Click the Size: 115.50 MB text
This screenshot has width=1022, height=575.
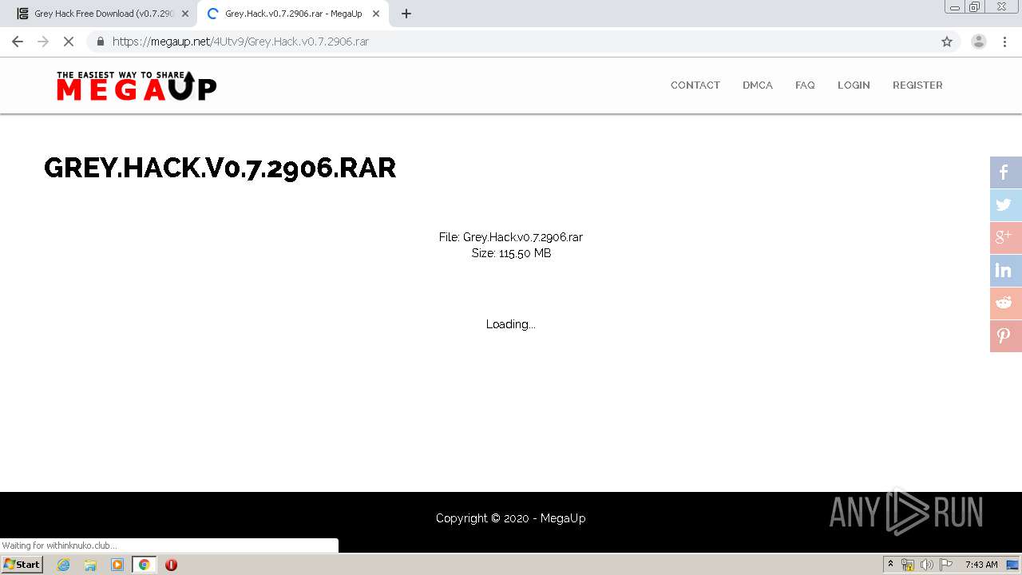click(x=511, y=253)
